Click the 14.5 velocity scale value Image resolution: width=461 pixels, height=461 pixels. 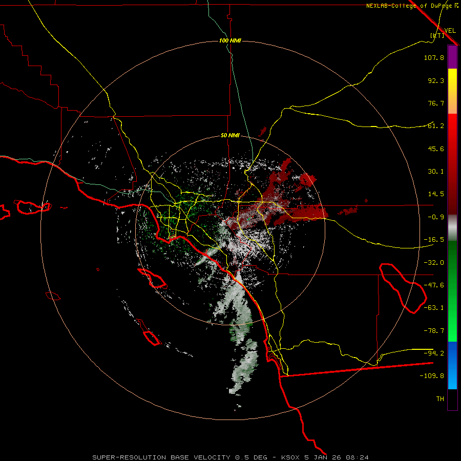coord(436,194)
